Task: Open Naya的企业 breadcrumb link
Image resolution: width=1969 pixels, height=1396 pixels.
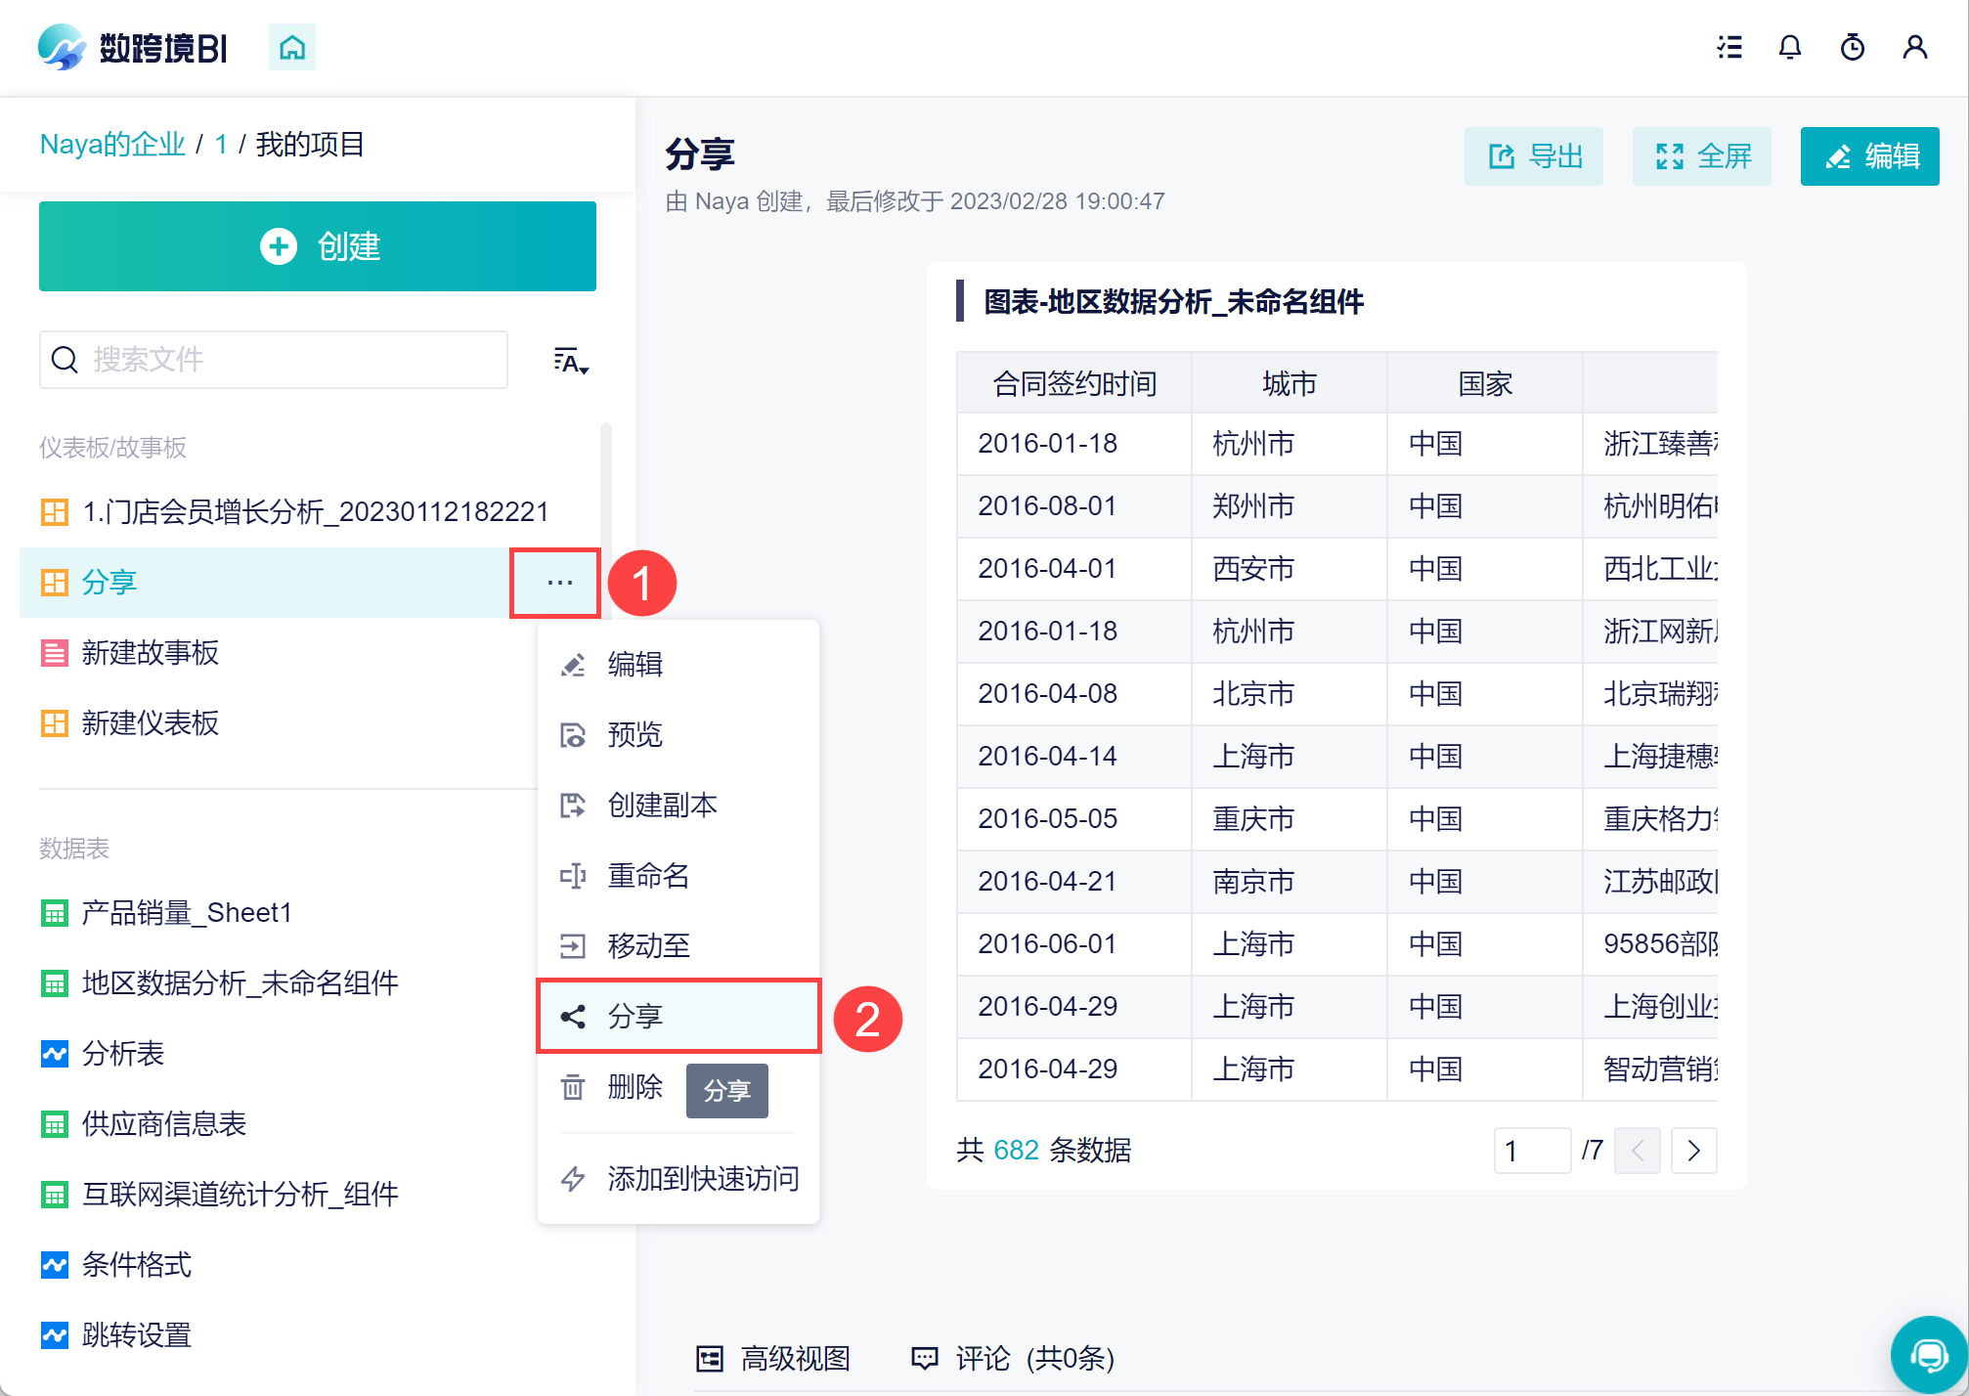Action: tap(112, 145)
